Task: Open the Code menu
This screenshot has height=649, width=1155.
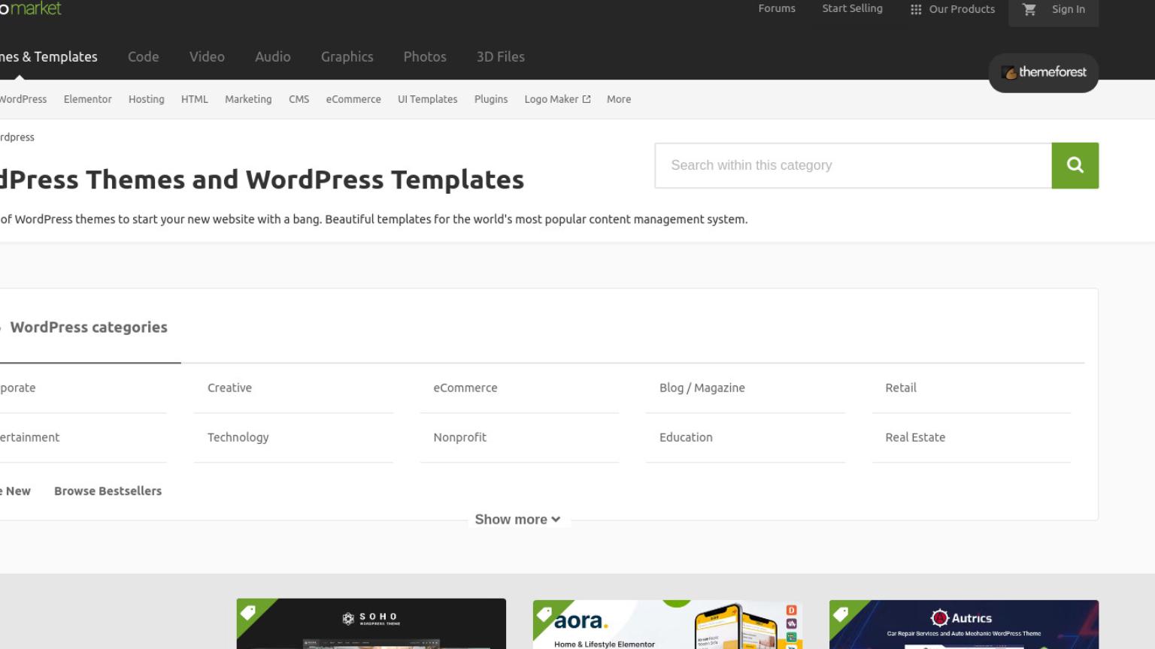Action: pos(144,57)
